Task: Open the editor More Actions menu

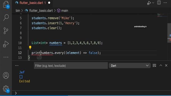Action: [x=165, y=3]
